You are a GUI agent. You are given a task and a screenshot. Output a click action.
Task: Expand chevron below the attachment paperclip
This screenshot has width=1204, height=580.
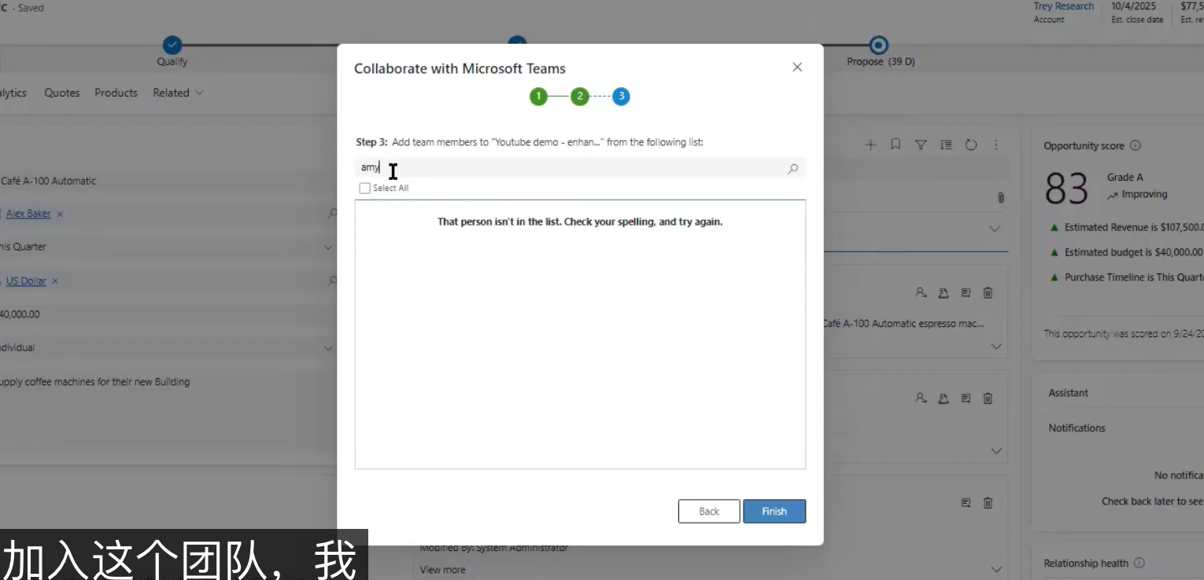click(x=995, y=229)
